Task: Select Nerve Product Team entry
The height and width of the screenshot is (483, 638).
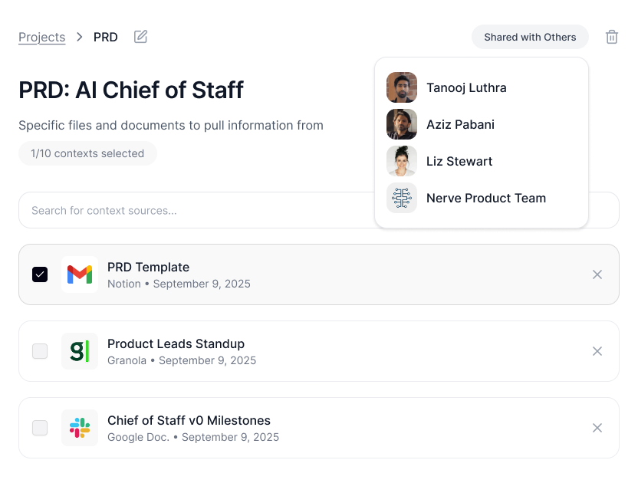Action: tap(485, 198)
